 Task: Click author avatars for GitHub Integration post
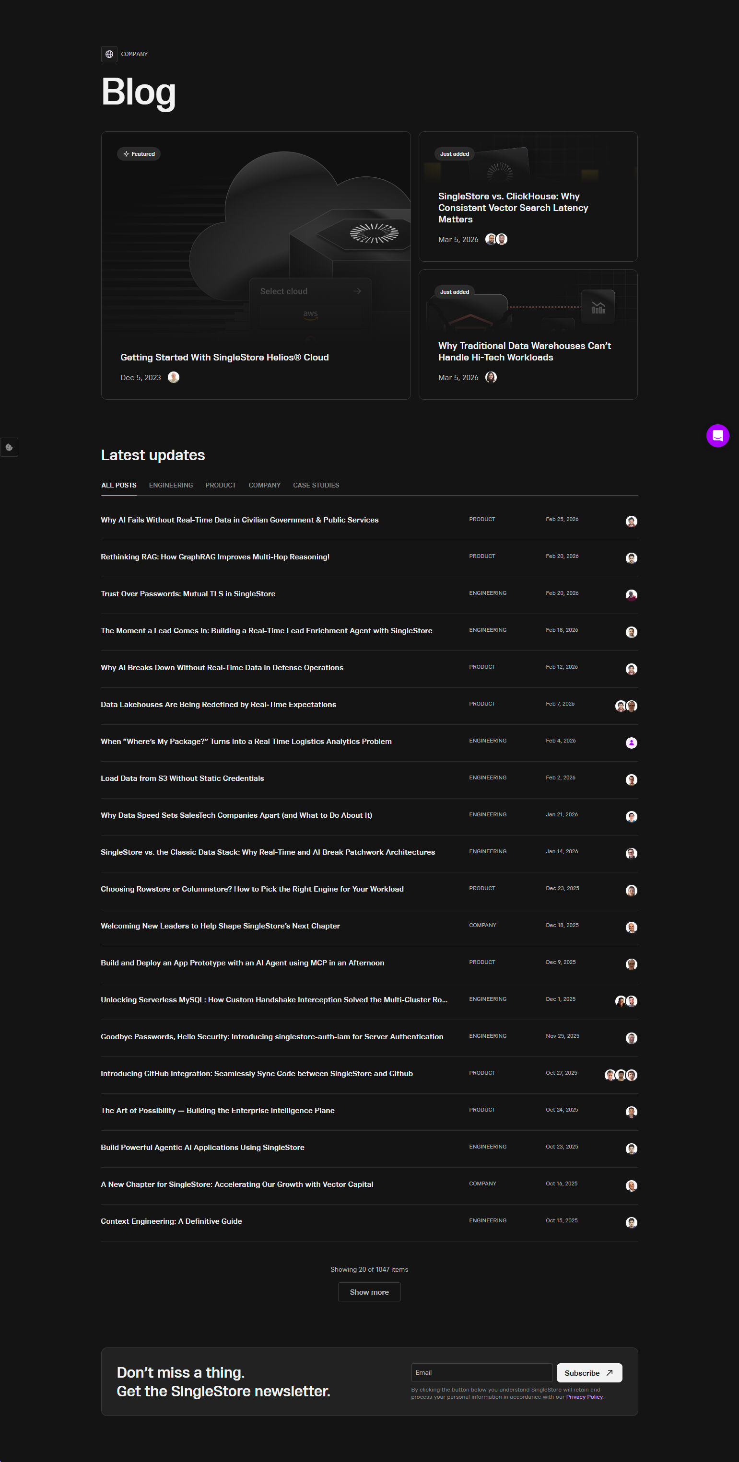[621, 1074]
